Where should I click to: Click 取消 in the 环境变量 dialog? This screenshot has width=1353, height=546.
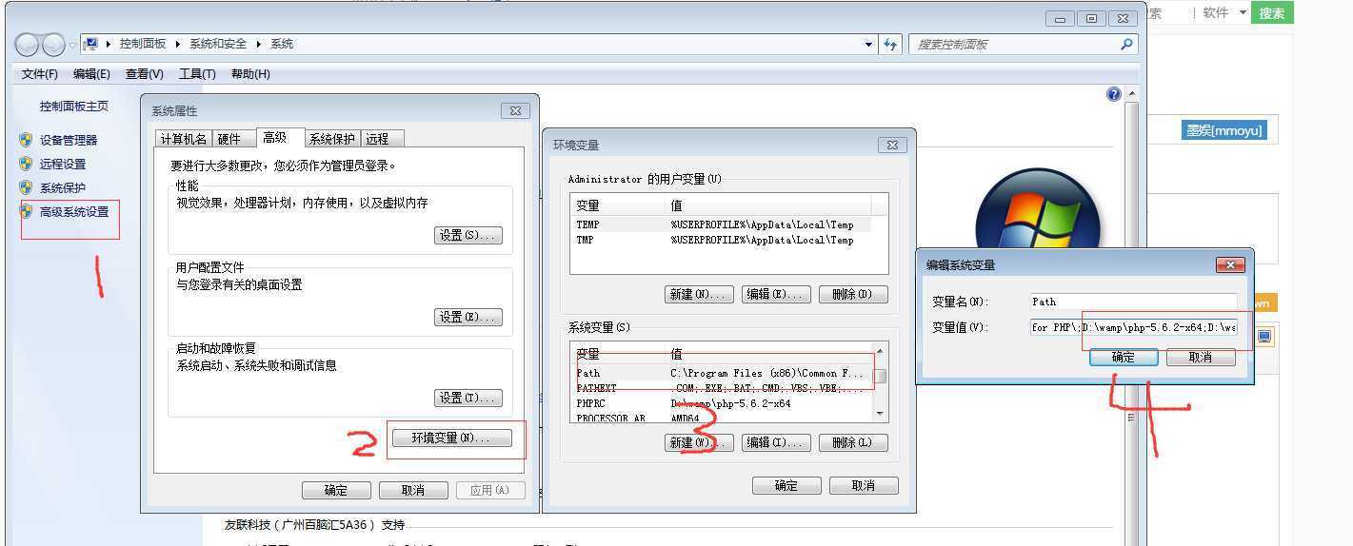point(865,485)
